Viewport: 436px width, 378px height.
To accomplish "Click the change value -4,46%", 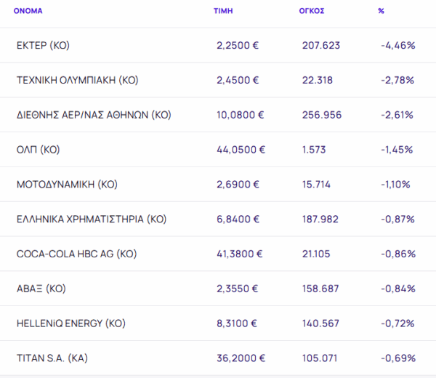I will (398, 45).
